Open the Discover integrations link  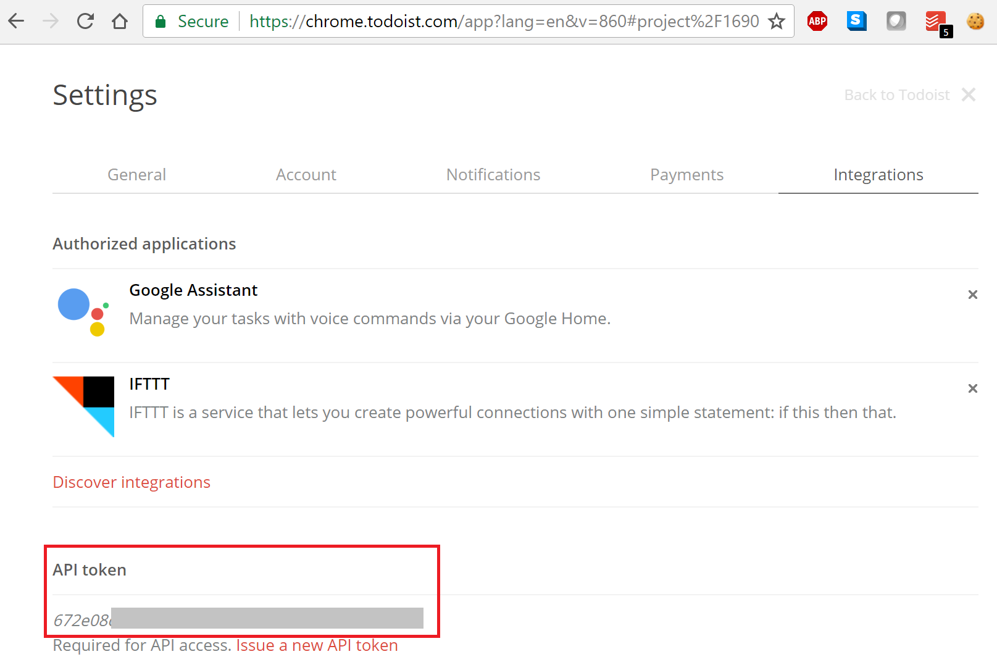pos(131,482)
